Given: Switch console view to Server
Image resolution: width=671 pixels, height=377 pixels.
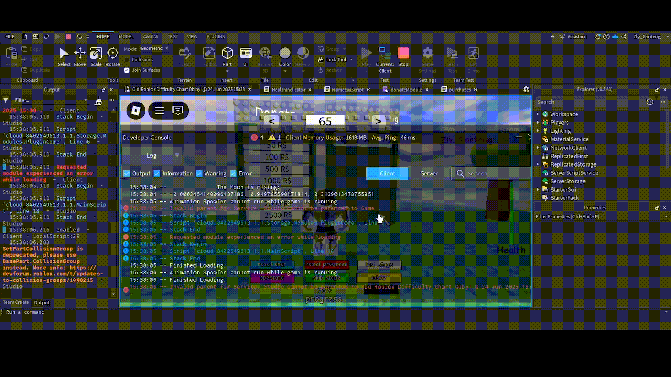Looking at the screenshot, I should coord(429,173).
